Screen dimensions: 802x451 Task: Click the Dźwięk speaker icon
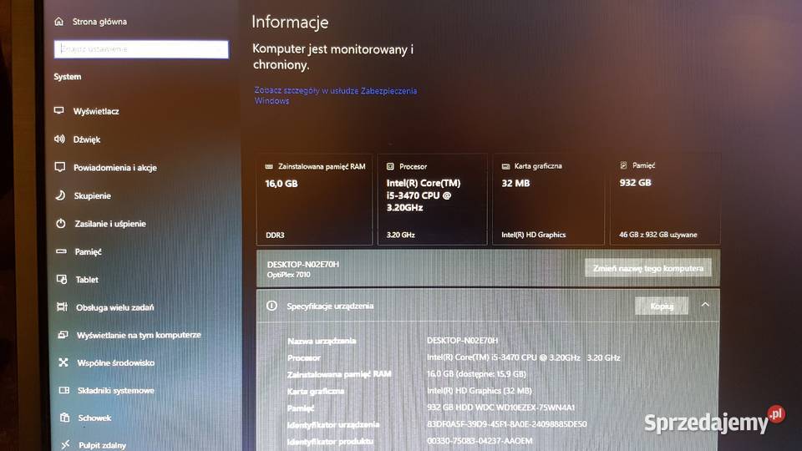pos(59,139)
